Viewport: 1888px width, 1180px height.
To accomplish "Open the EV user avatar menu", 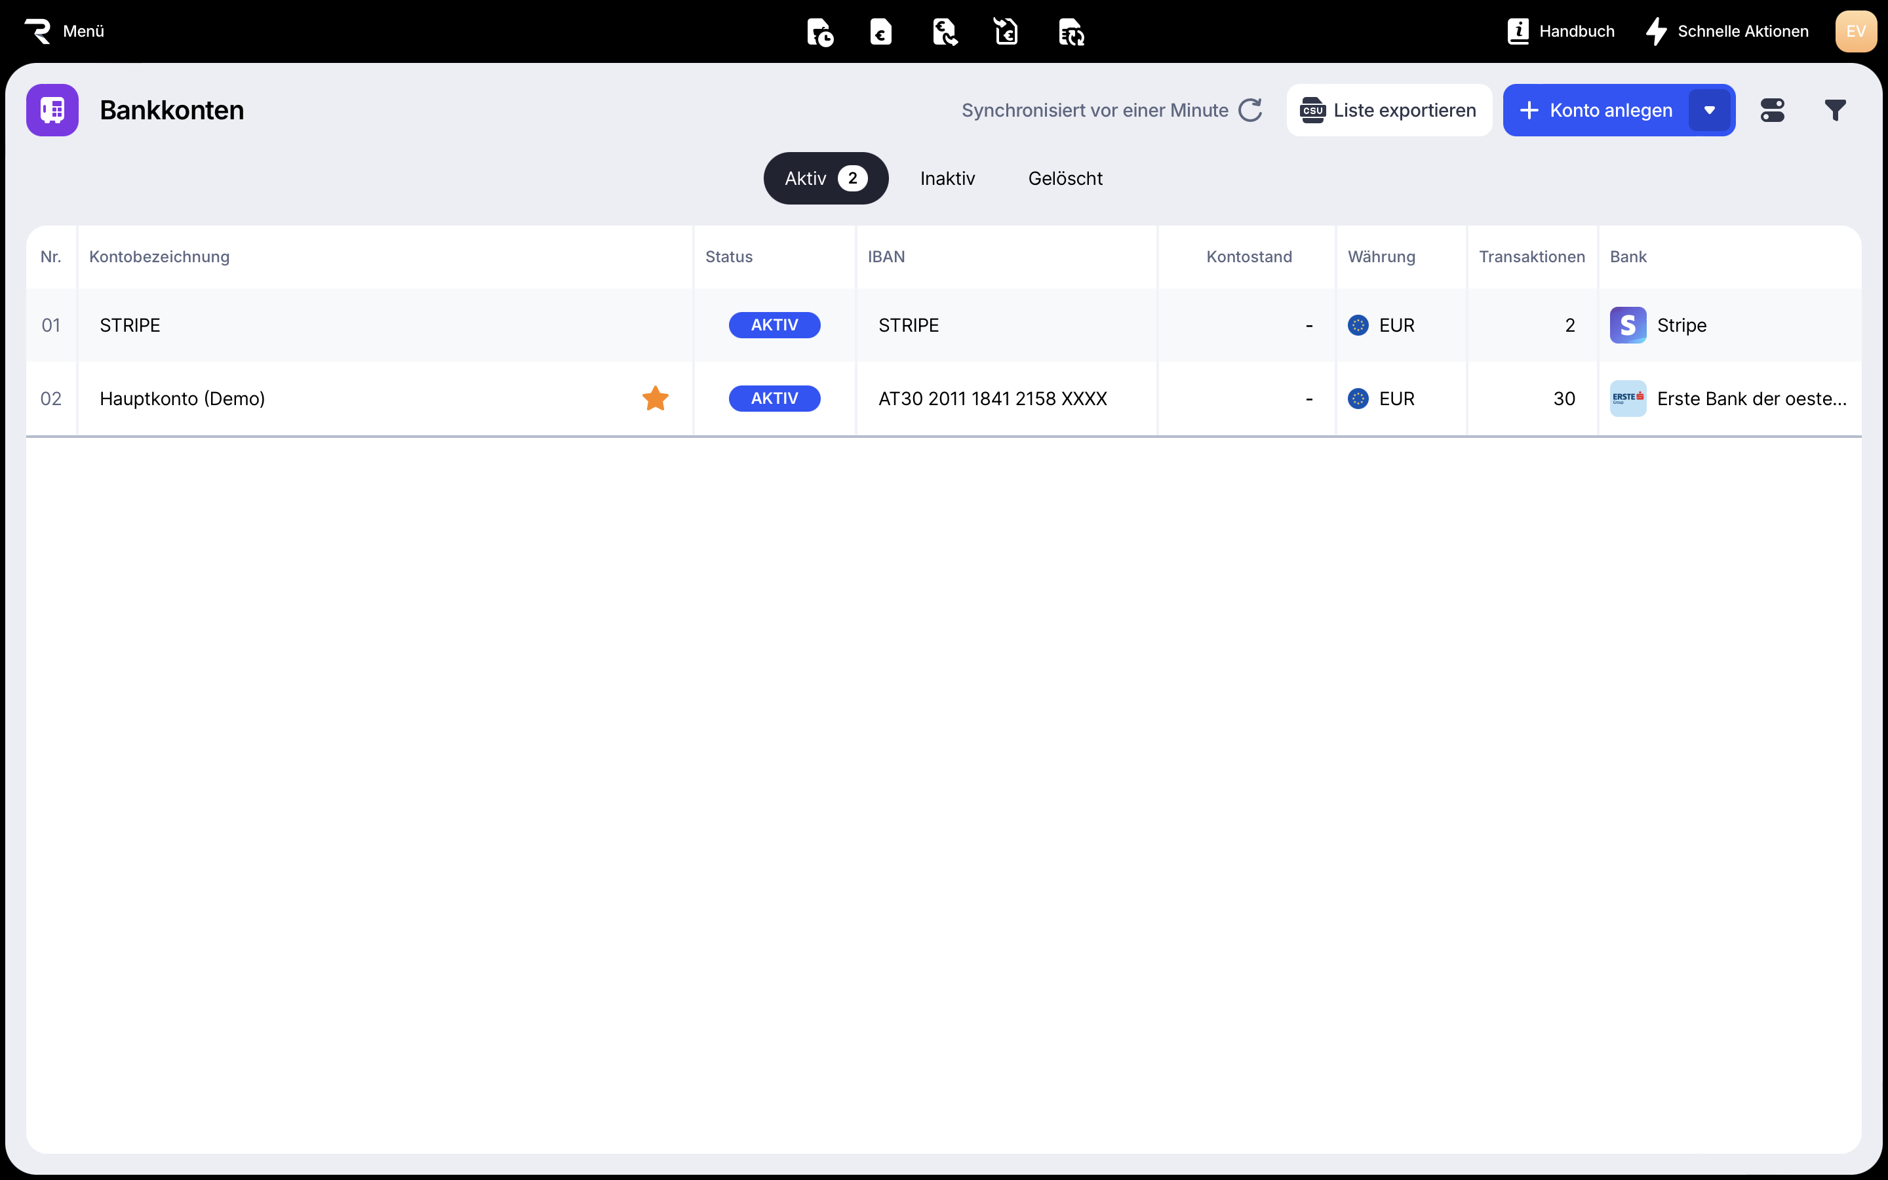I will (1855, 31).
